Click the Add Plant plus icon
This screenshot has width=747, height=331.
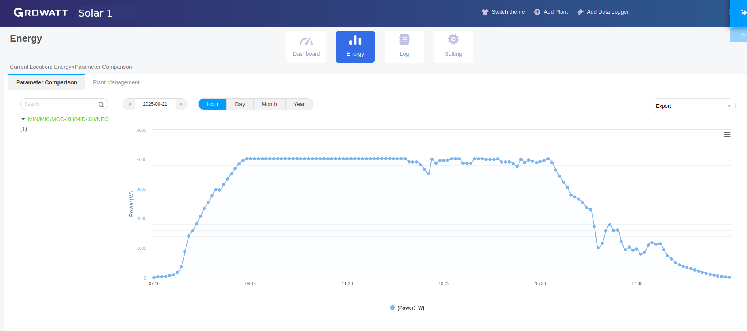tap(537, 12)
